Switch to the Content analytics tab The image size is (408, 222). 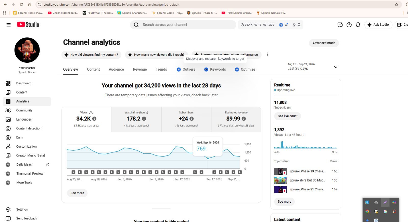pos(93,69)
